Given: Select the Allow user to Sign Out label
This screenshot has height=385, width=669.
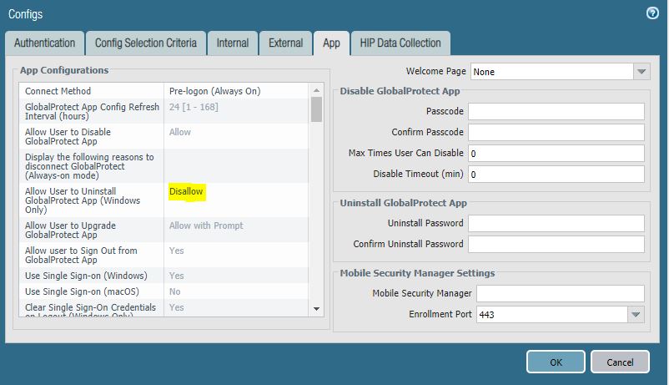Looking at the screenshot, I should coord(81,255).
